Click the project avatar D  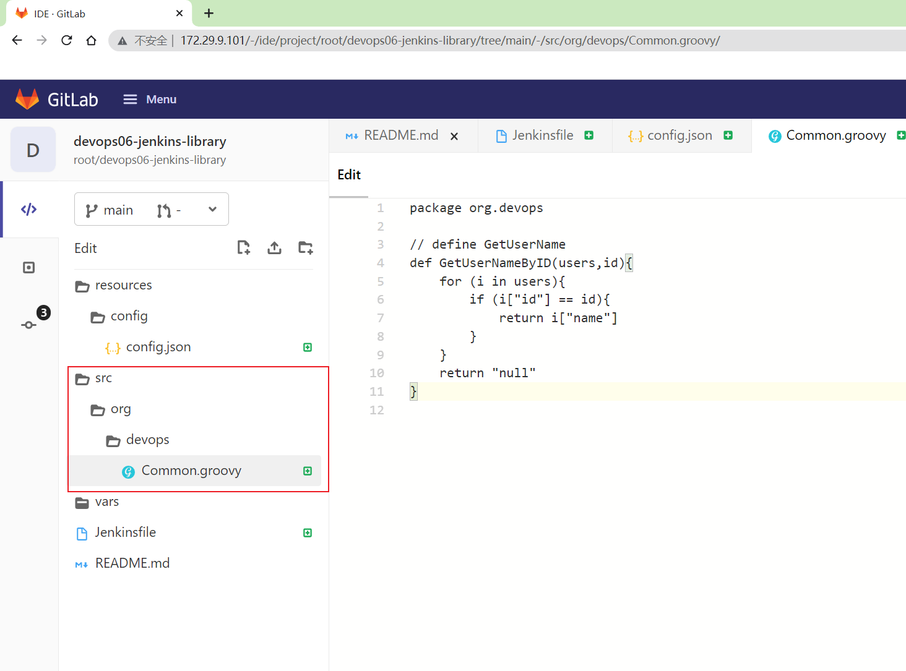[33, 150]
